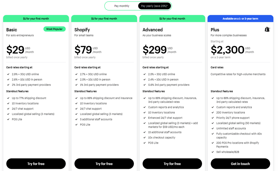This screenshot has width=278, height=171.
Task: Click checkmark next to Up to 77% shipping discount
Action: tap(8, 98)
